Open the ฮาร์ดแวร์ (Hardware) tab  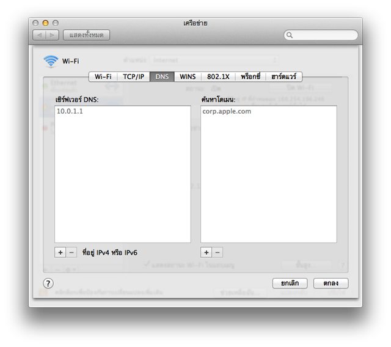point(284,77)
